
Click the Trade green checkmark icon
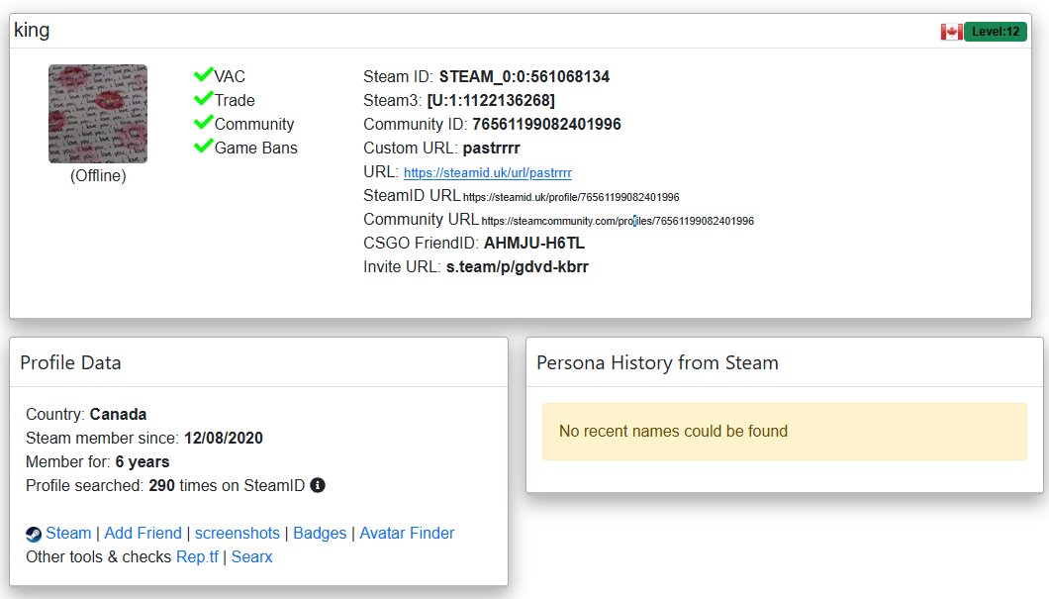[204, 98]
